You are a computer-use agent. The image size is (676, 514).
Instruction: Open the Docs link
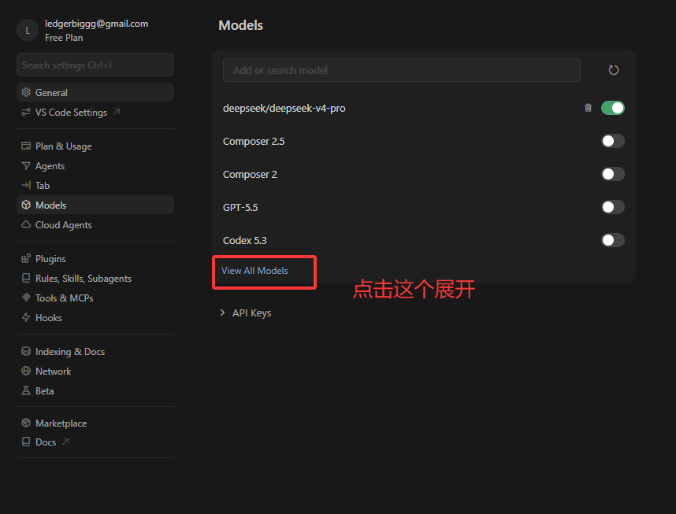(95, 442)
